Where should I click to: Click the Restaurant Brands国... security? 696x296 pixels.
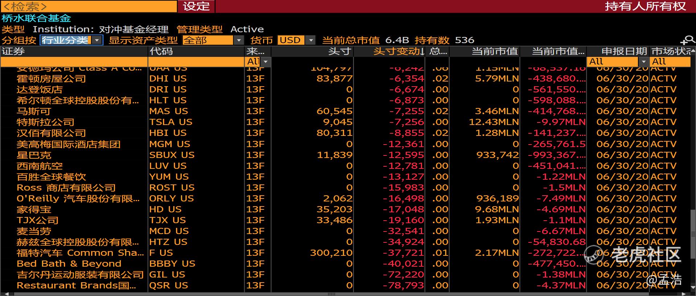point(76,285)
